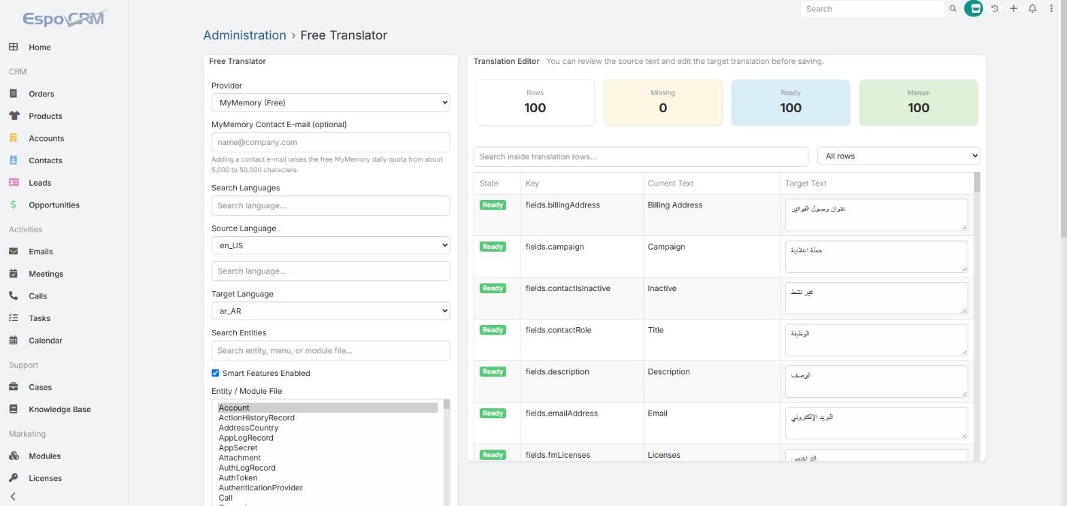Screen dimensions: 1067x506
Task: Click the Licenses key icon
Action: (13, 478)
